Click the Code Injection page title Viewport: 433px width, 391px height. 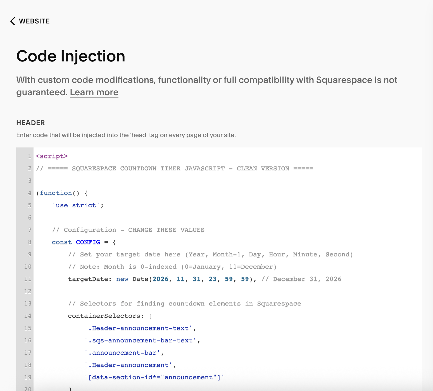coord(71,56)
